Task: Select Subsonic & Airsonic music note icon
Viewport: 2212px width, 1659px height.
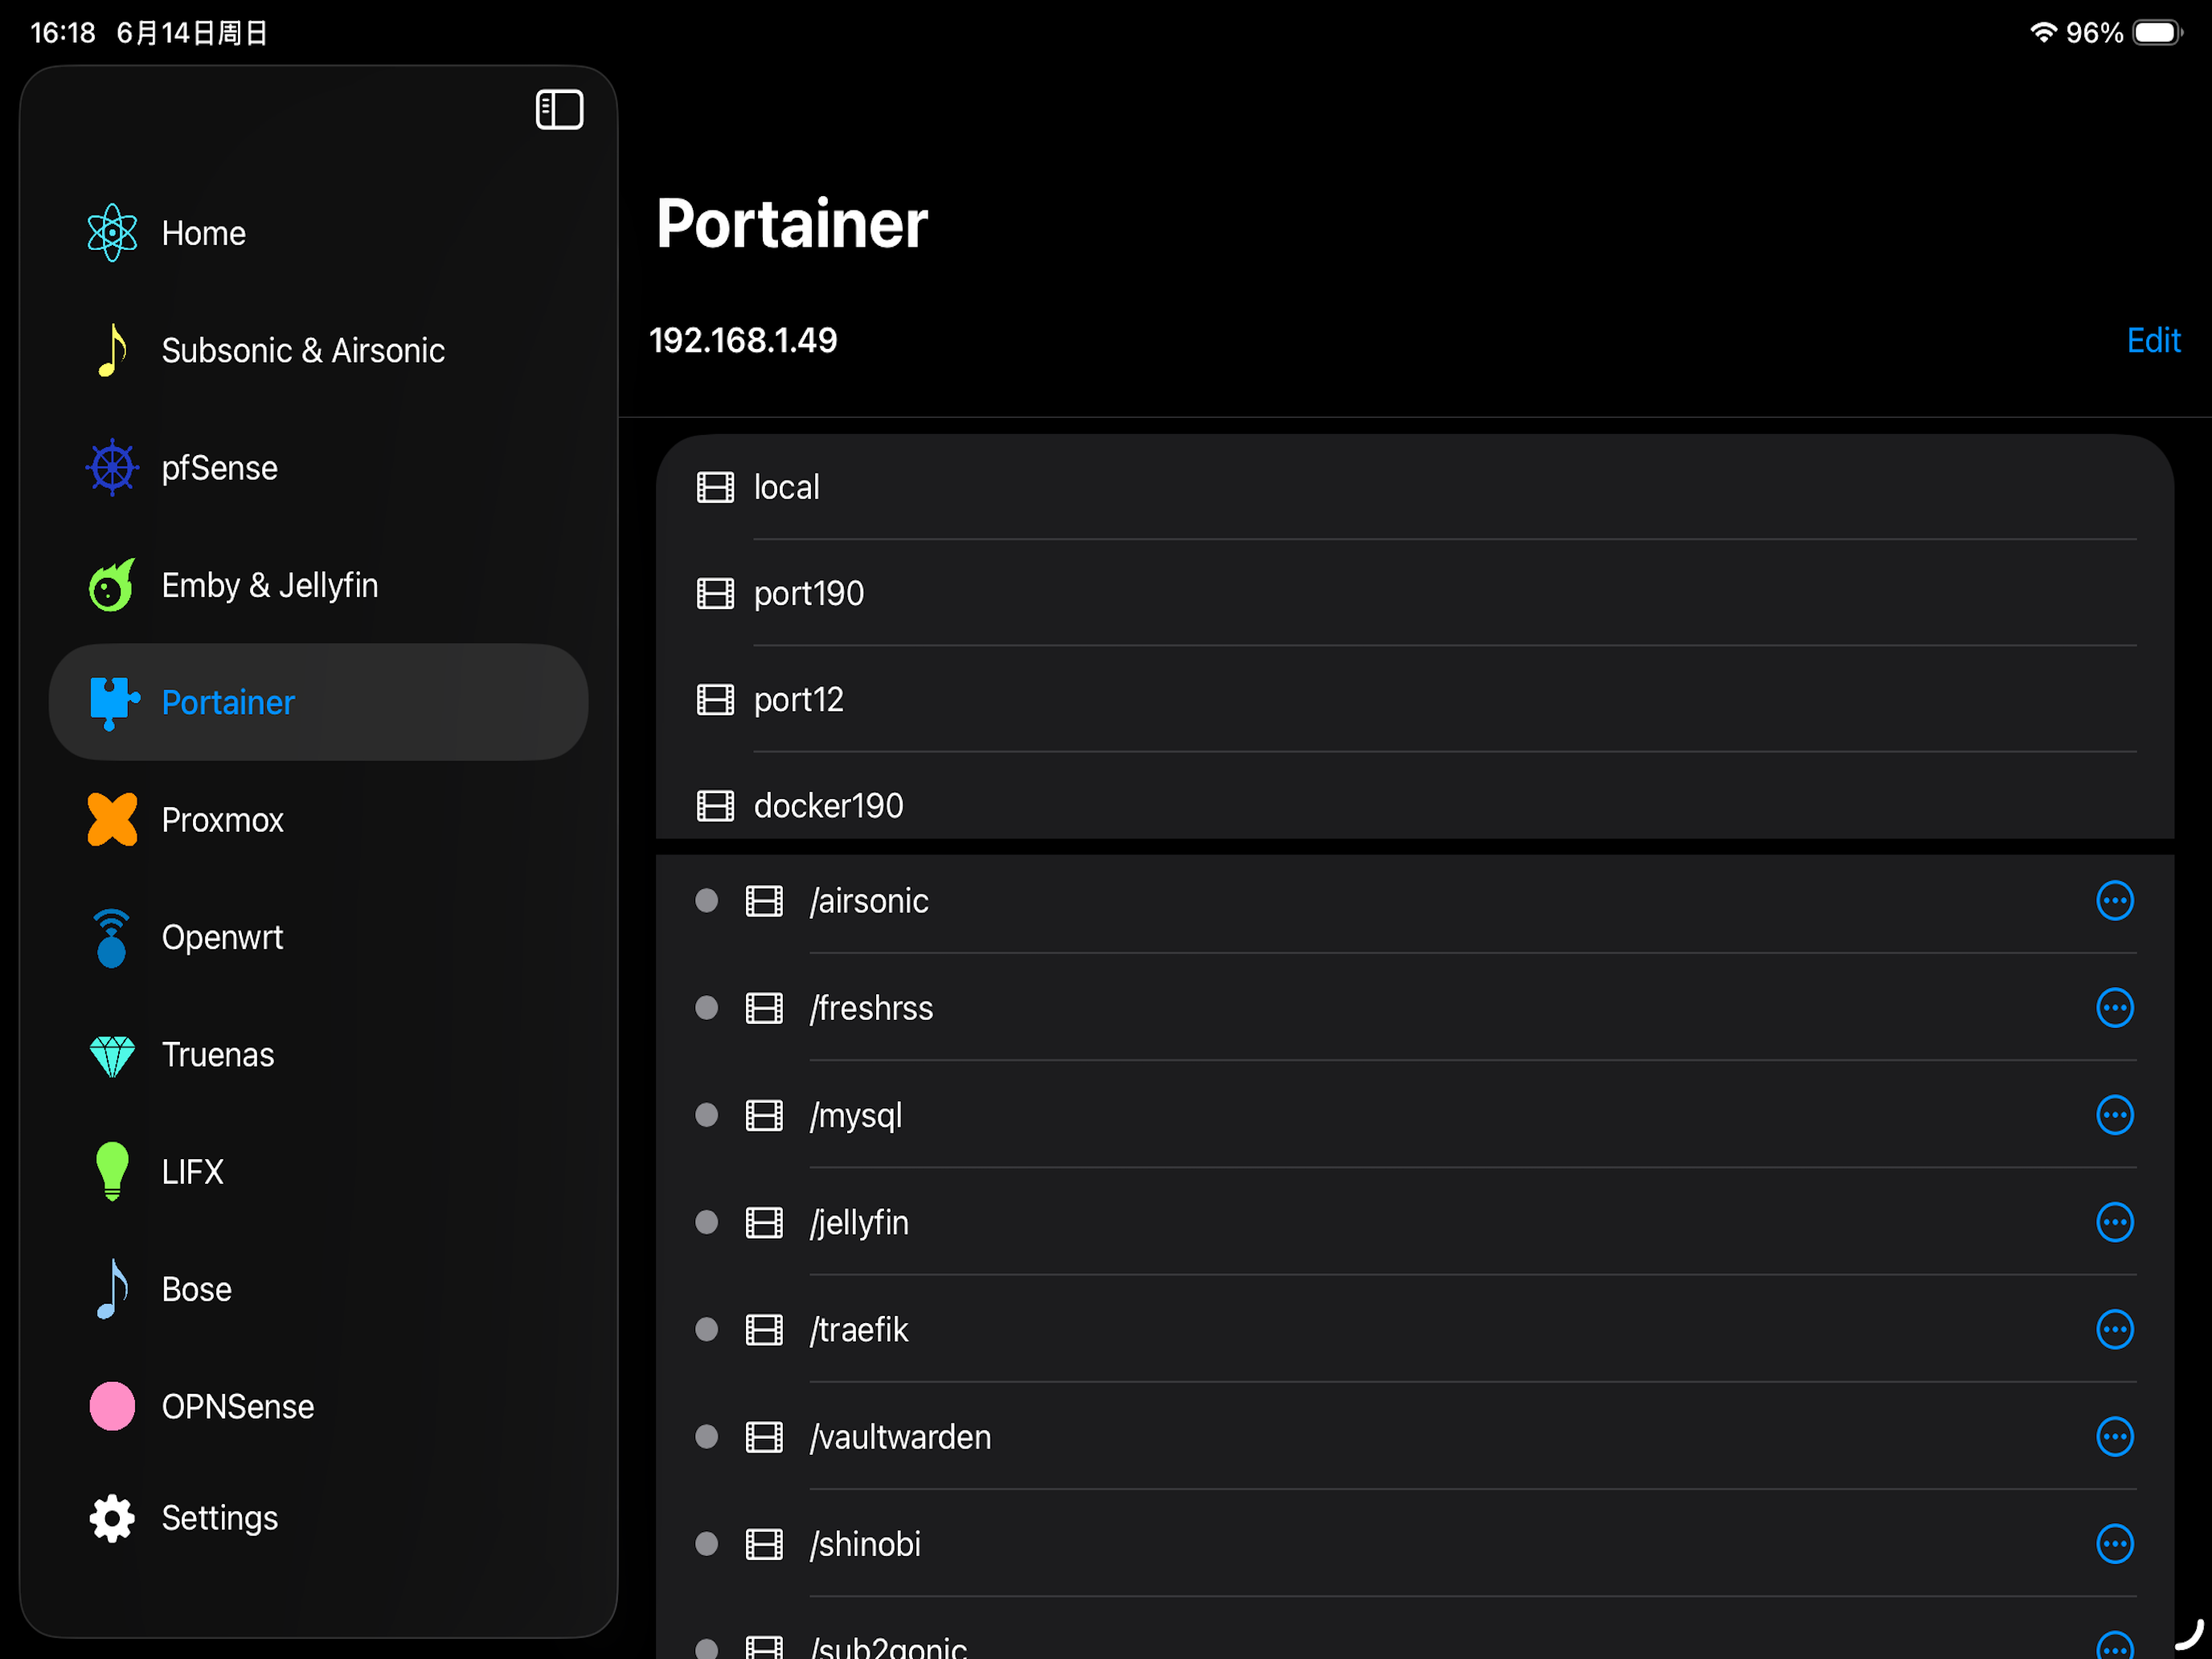Action: 112,350
